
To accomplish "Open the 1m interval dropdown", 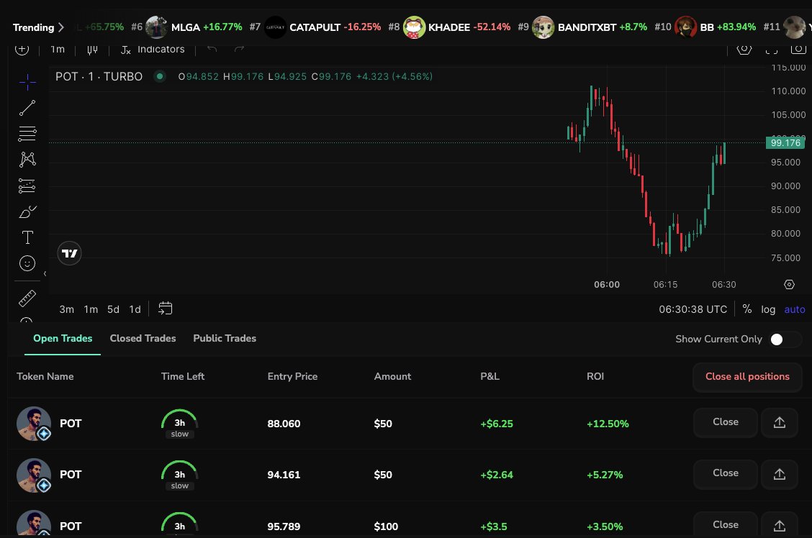I will [x=58, y=50].
